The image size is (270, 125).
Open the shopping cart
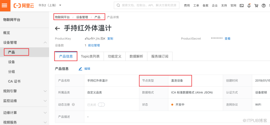pos(256,5)
